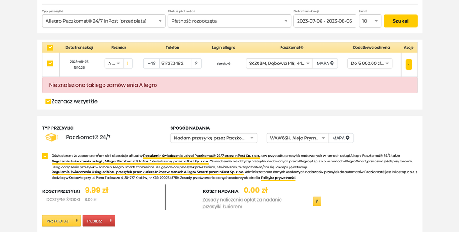Toggle the table header select-all checkbox
459x232 pixels.
click(x=50, y=47)
